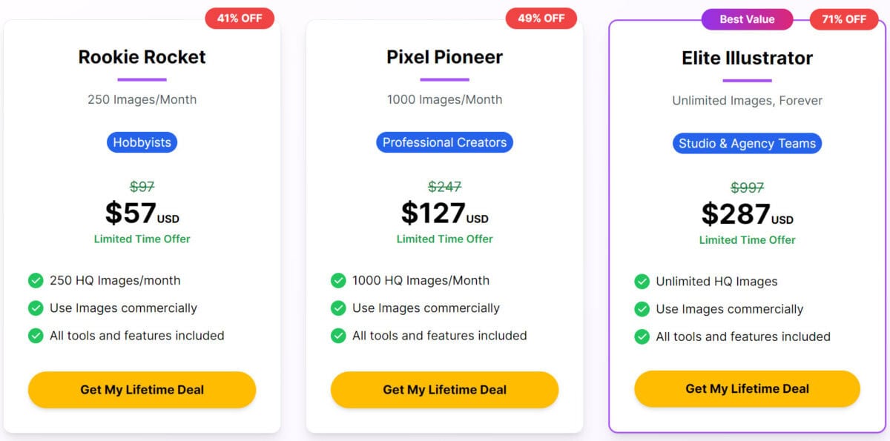Get the Elite Illustrator lifetime deal
The image size is (890, 441).
tap(748, 389)
